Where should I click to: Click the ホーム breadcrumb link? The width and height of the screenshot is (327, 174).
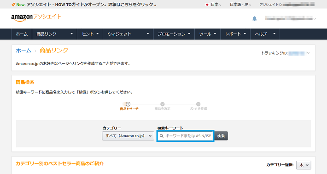pyautogui.click(x=23, y=51)
